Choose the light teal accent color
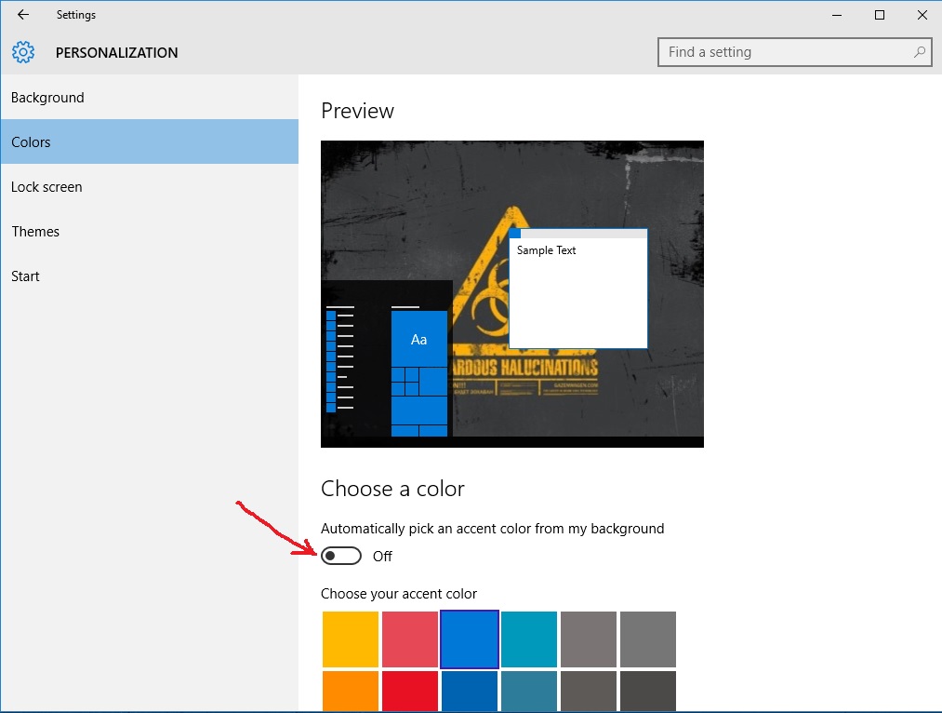 coord(529,639)
